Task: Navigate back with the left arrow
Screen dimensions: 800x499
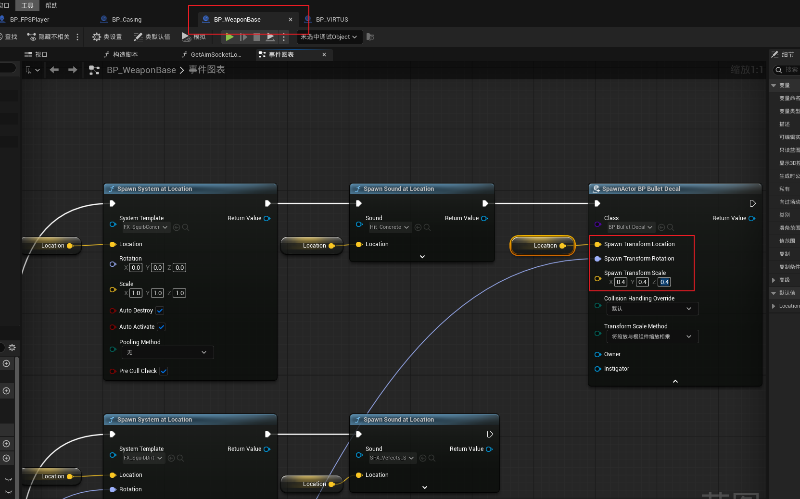Action: click(54, 70)
